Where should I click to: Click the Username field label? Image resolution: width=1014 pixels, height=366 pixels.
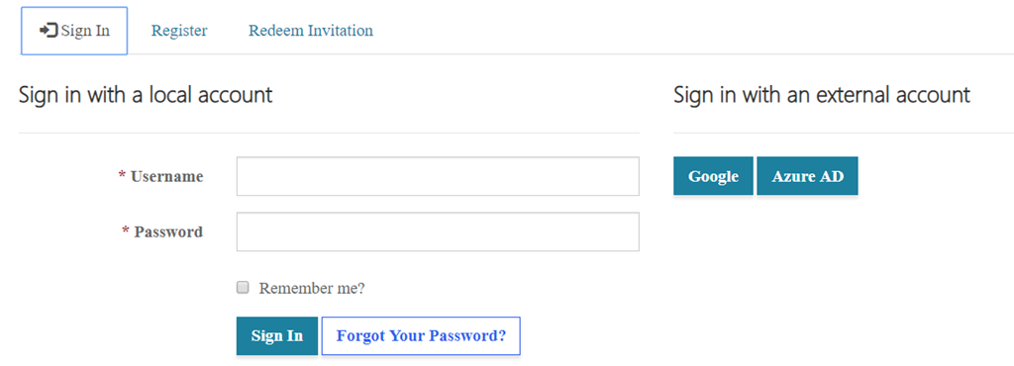click(166, 176)
